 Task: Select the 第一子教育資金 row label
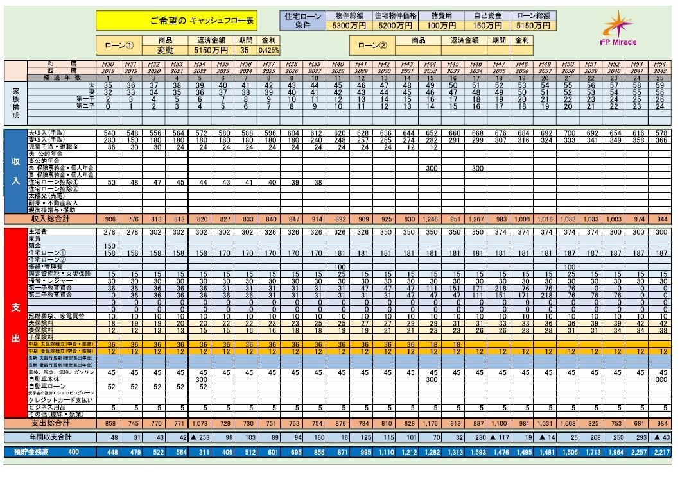coord(62,288)
